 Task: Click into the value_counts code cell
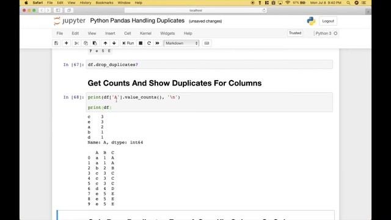[x=209, y=102]
